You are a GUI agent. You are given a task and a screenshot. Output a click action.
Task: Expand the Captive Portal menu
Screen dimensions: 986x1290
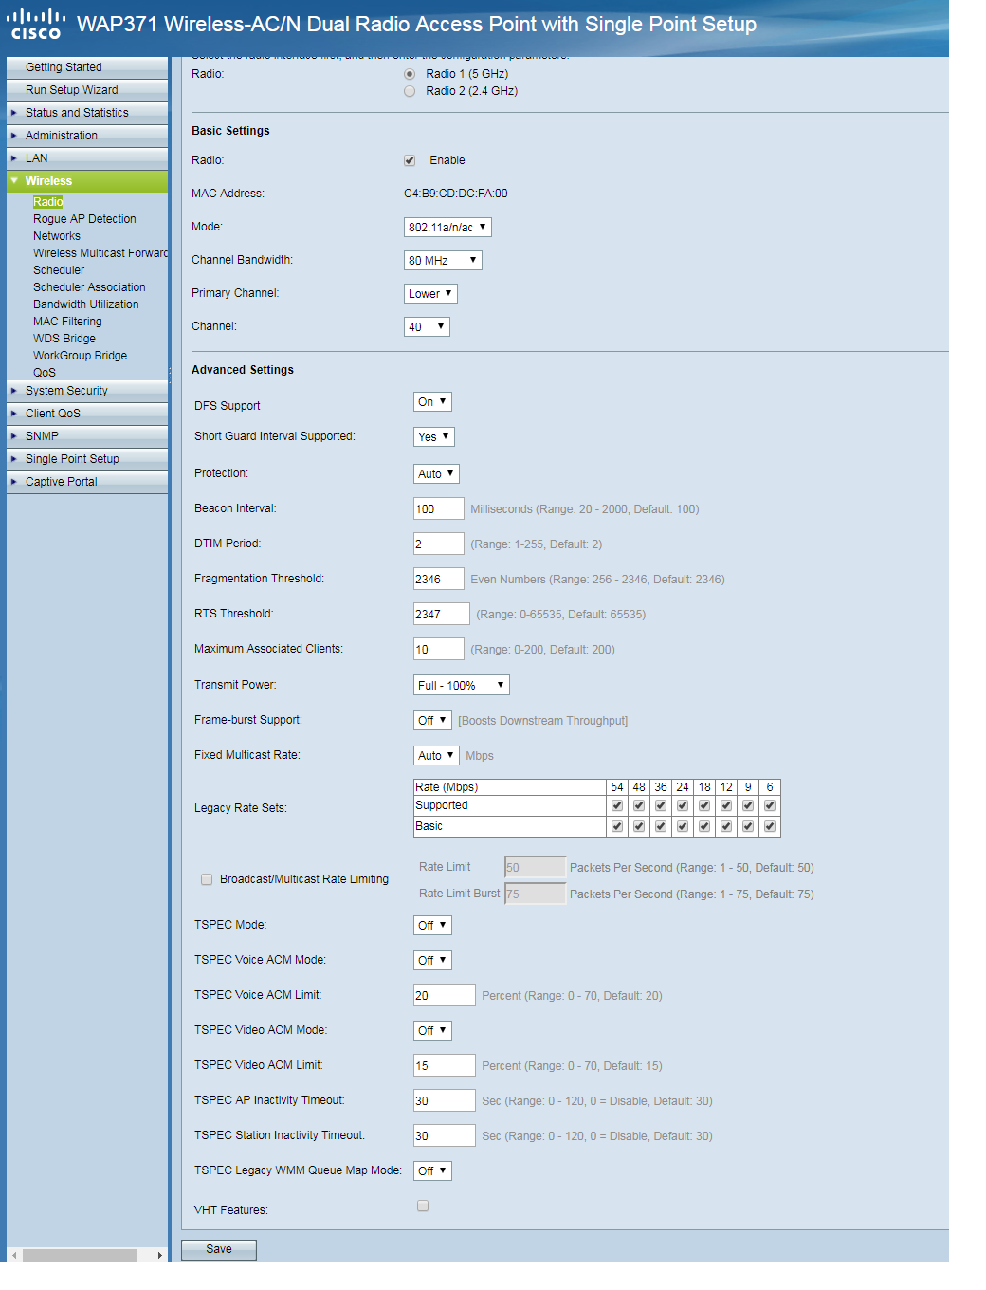tap(87, 482)
